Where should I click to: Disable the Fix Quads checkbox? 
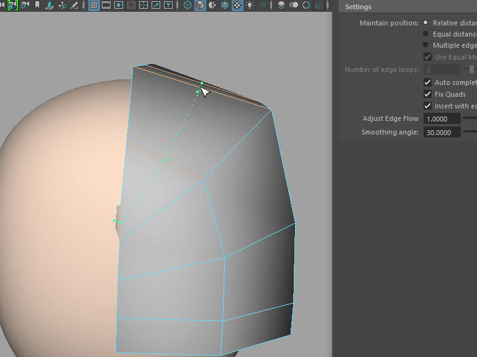pyautogui.click(x=427, y=94)
